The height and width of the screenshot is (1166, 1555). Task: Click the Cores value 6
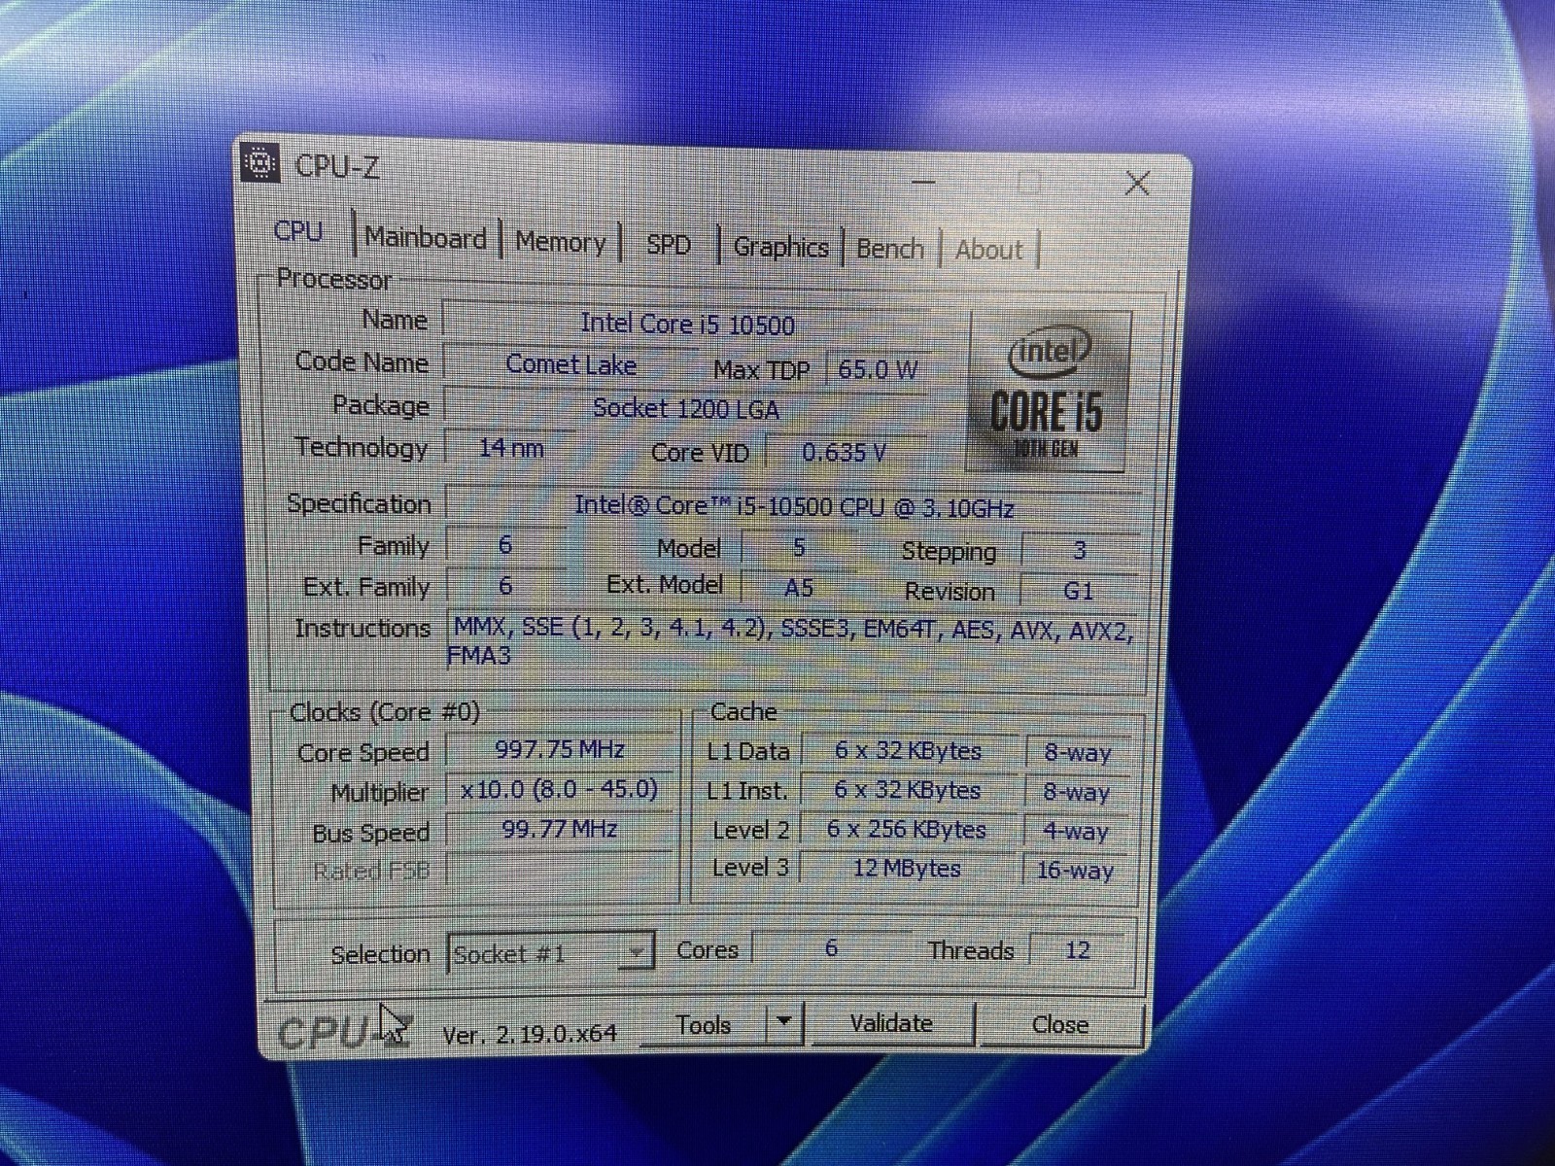(831, 948)
